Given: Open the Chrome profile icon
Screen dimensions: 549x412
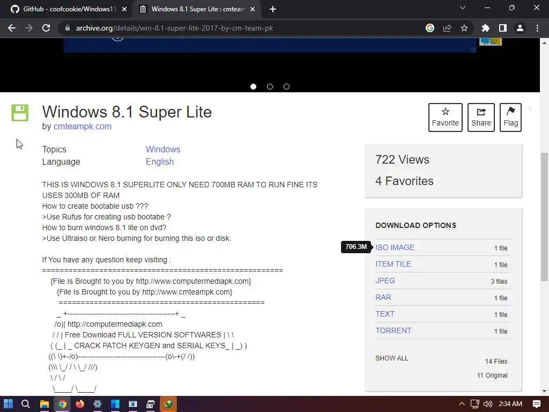Looking at the screenshot, I should point(520,28).
